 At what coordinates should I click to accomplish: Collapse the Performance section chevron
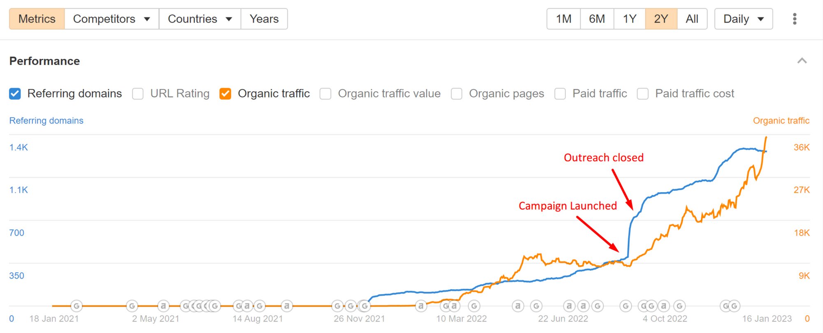click(x=802, y=61)
